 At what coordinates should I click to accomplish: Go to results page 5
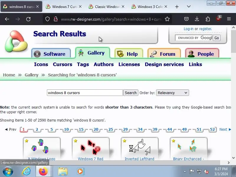coord(52,130)
